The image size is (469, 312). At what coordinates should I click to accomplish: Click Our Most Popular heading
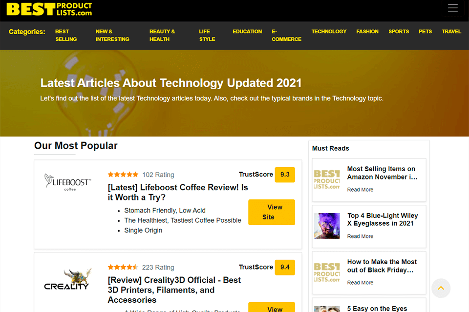[76, 146]
